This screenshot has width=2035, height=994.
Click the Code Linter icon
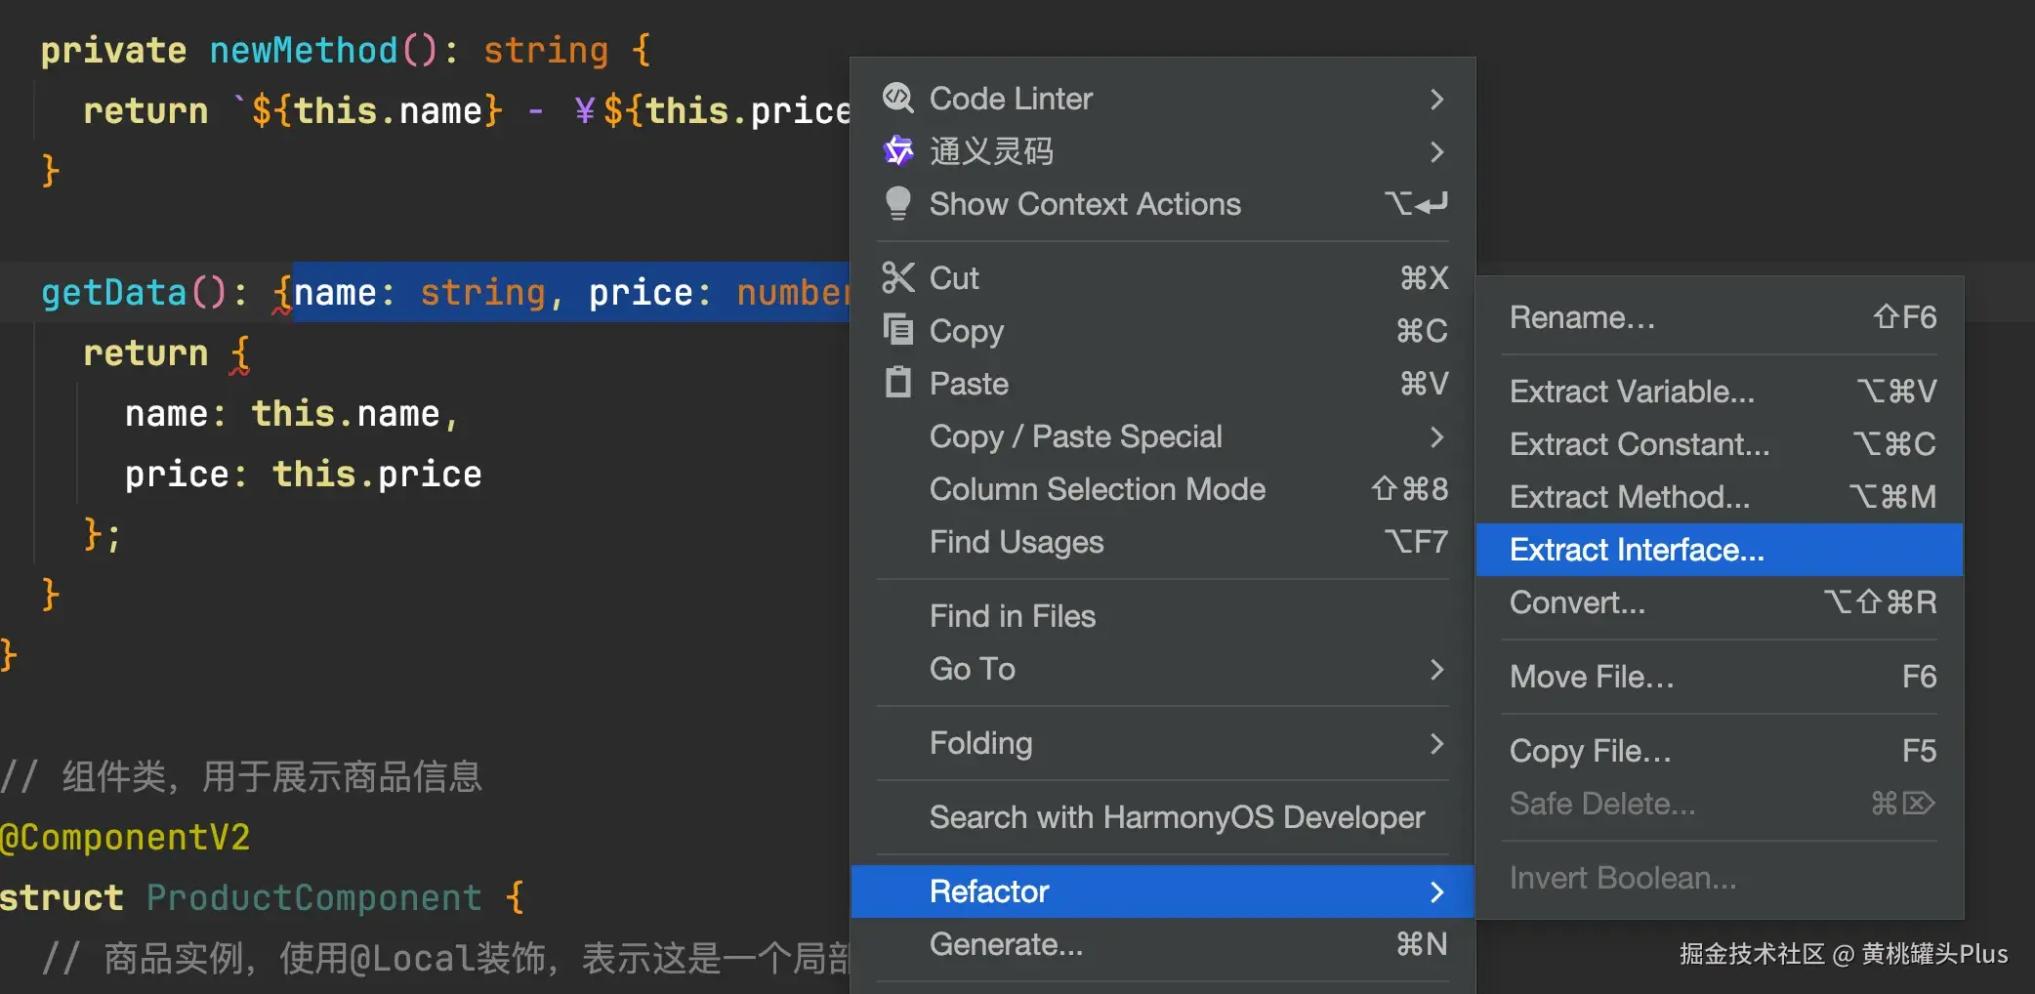897,98
